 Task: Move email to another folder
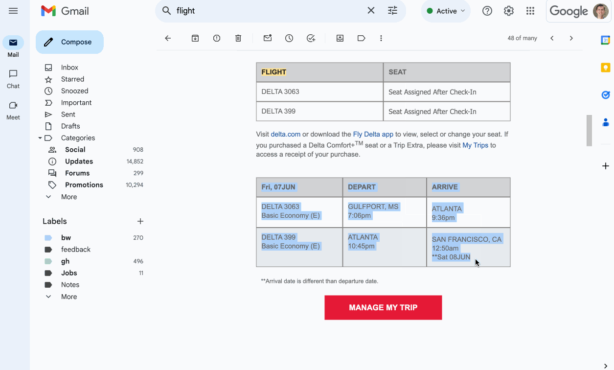coord(340,38)
